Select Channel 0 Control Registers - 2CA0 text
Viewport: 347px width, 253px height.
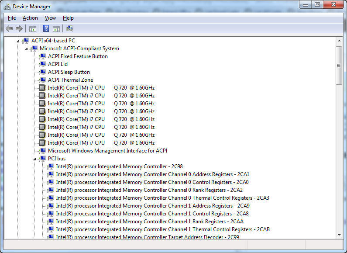[152, 182]
